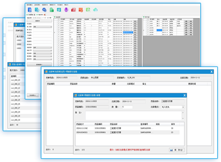Click into the 备注 remarks text area
Image resolution: width=221 pixels, height=162 pixels.
133,115
